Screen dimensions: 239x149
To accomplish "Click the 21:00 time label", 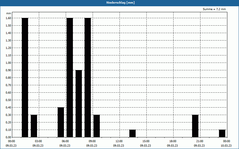I will tap(200, 141).
